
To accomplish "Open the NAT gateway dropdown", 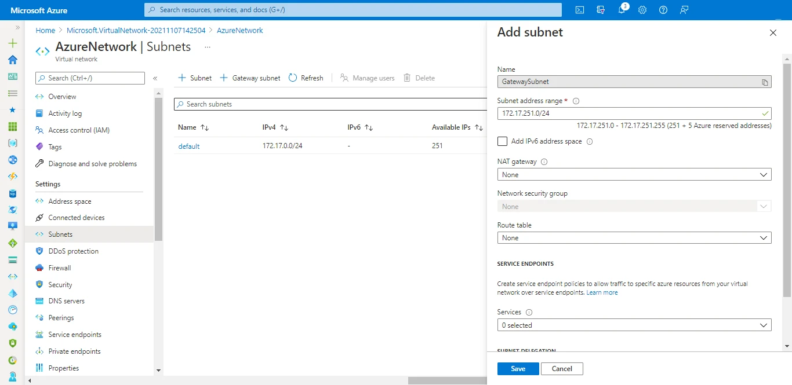I will (x=634, y=174).
